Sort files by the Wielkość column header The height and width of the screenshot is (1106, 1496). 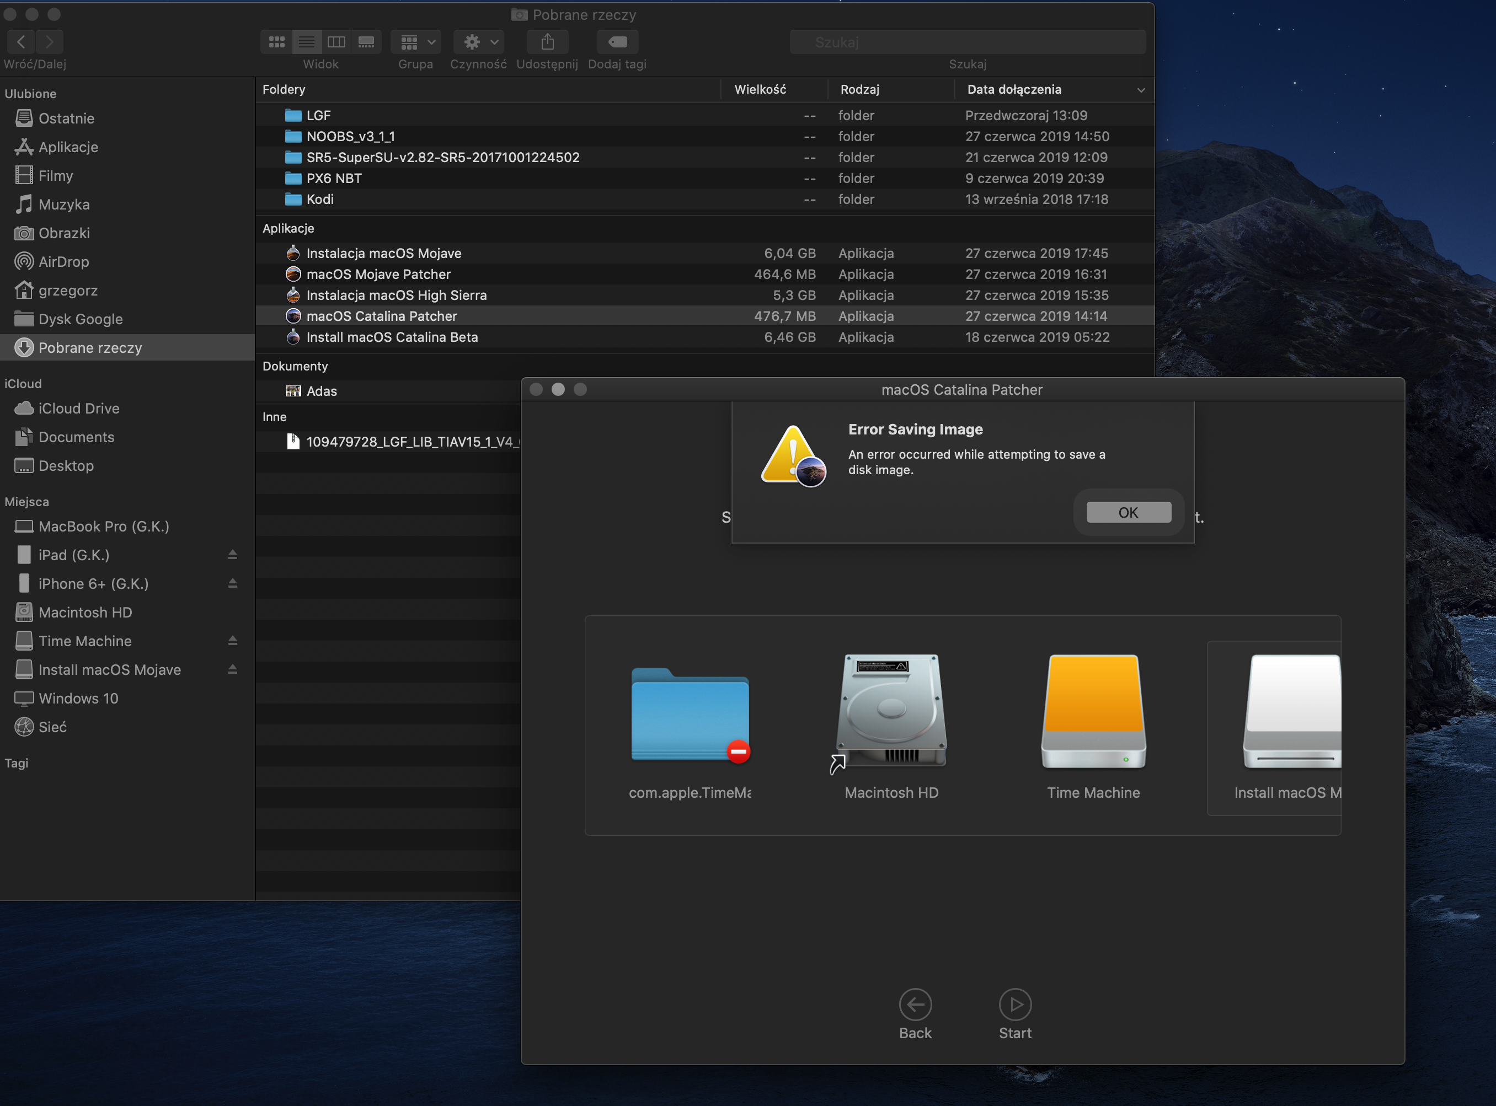click(x=760, y=90)
